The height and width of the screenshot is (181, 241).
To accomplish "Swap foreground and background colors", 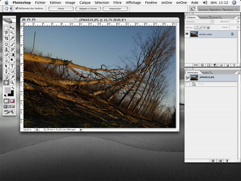I will pos(13,88).
